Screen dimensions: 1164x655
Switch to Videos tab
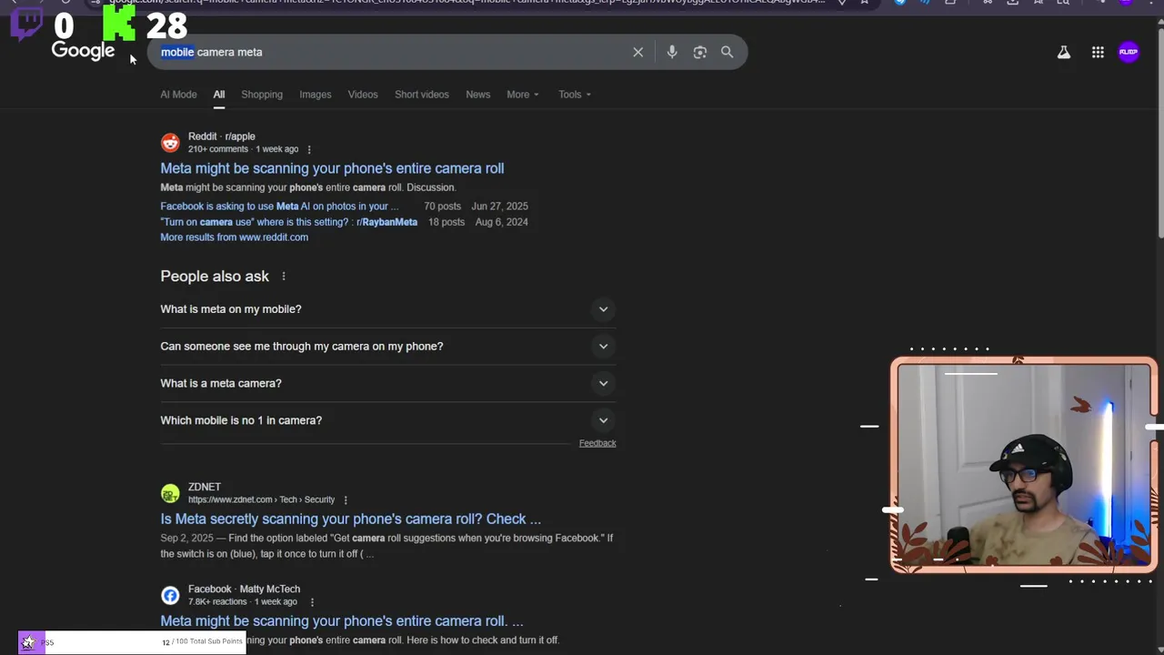[363, 95]
